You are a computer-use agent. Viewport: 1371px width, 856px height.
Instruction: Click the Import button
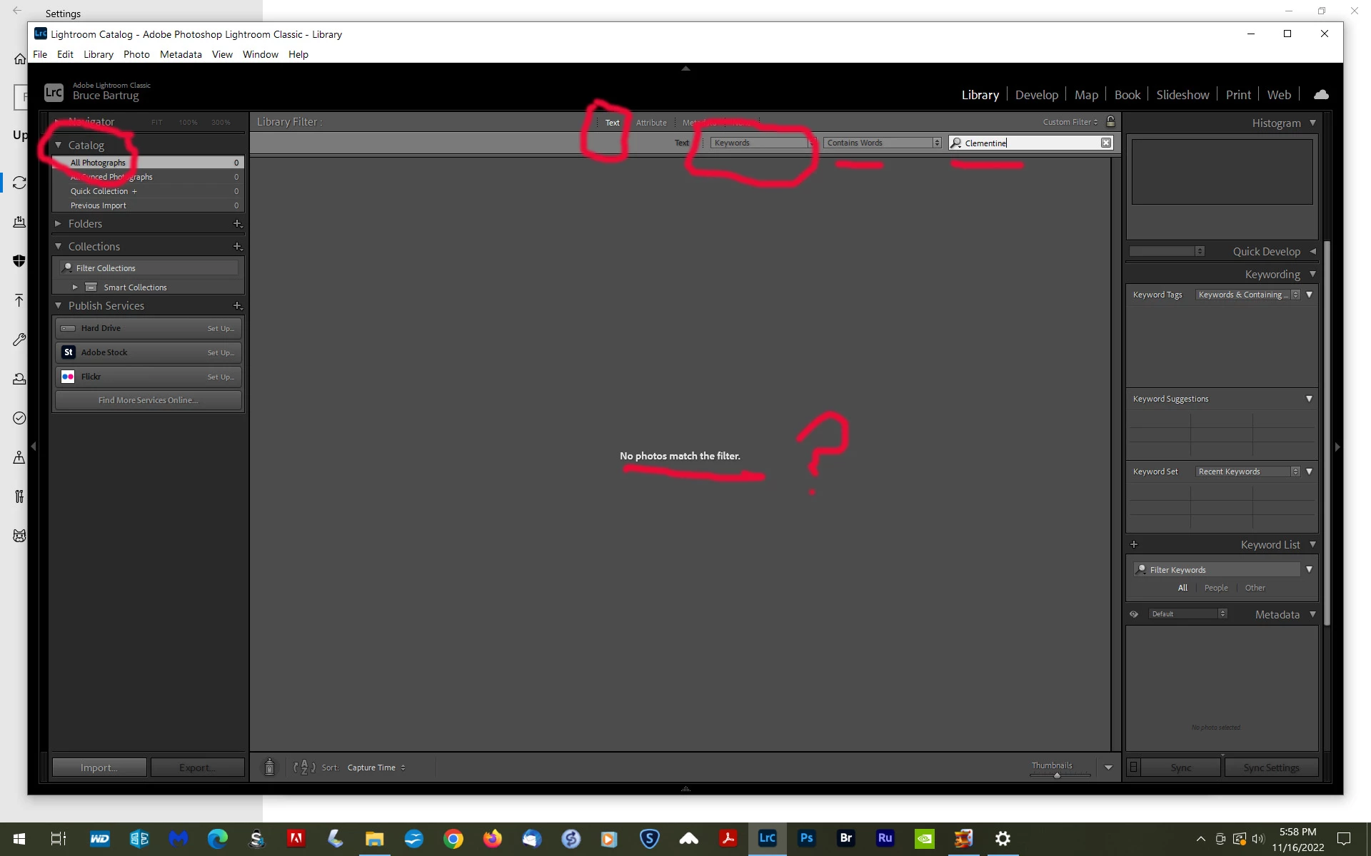point(99,768)
